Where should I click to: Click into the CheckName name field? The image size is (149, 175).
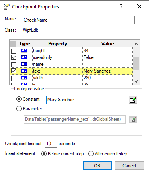pyautogui.click(x=79, y=20)
